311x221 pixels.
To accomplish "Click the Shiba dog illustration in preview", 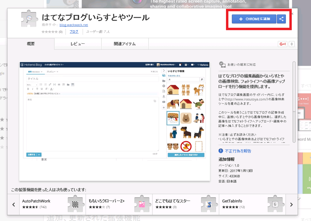I will tap(199, 90).
